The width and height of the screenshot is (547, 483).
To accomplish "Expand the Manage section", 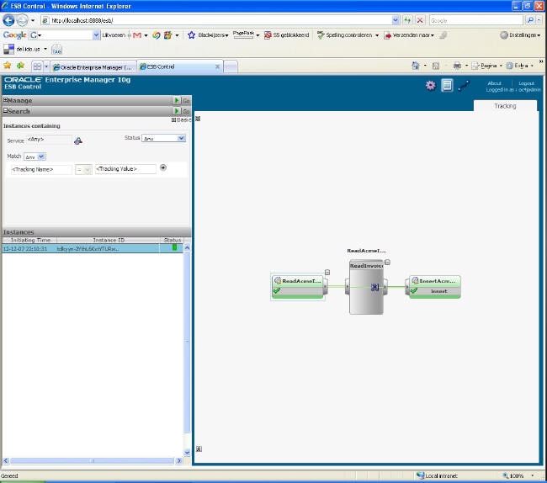I will [x=6, y=100].
